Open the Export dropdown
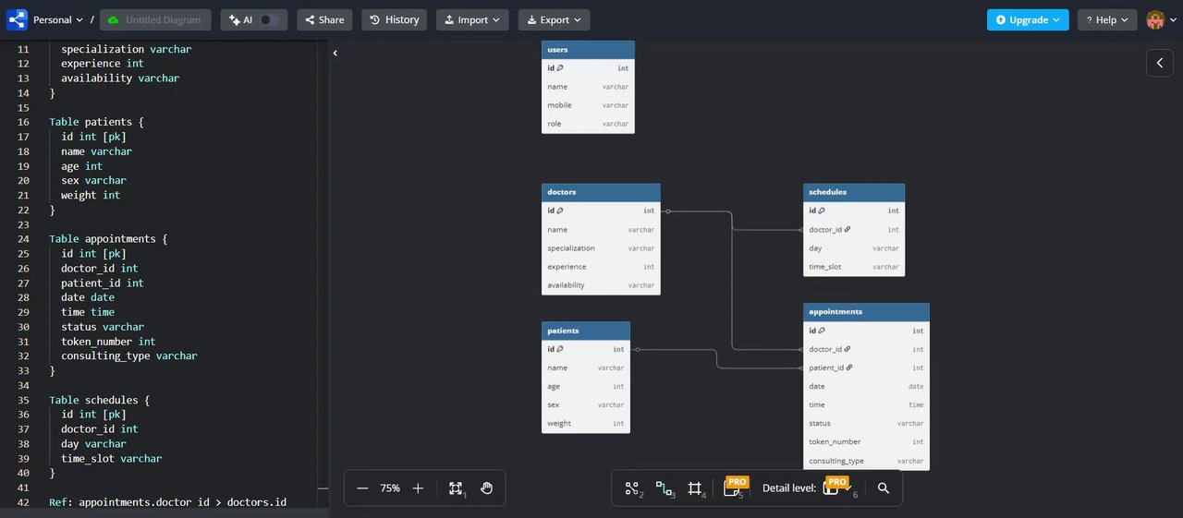This screenshot has height=518, width=1183. 554,19
